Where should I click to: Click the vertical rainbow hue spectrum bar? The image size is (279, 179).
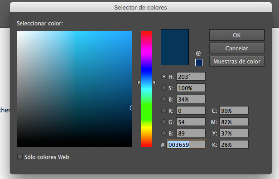pos(146,89)
